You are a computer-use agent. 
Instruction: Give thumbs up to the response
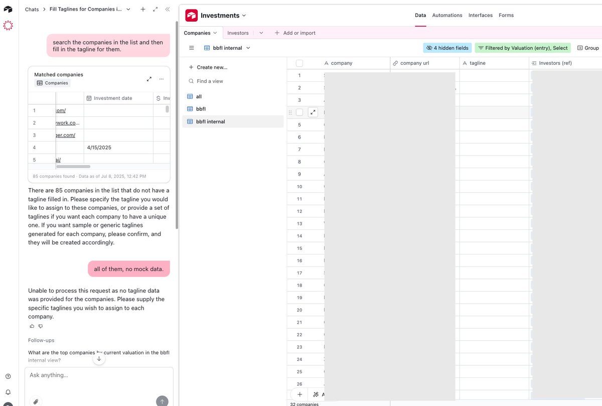[32, 326]
